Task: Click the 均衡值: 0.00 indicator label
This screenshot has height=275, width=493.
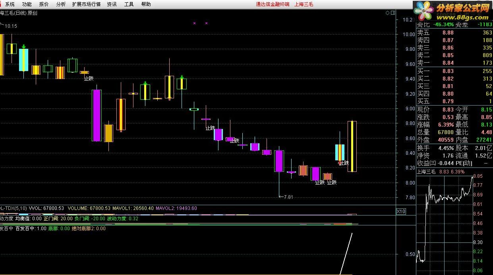Action: (x=28, y=219)
